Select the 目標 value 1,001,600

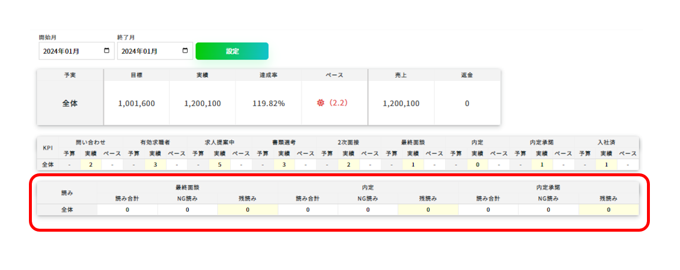coord(136,104)
